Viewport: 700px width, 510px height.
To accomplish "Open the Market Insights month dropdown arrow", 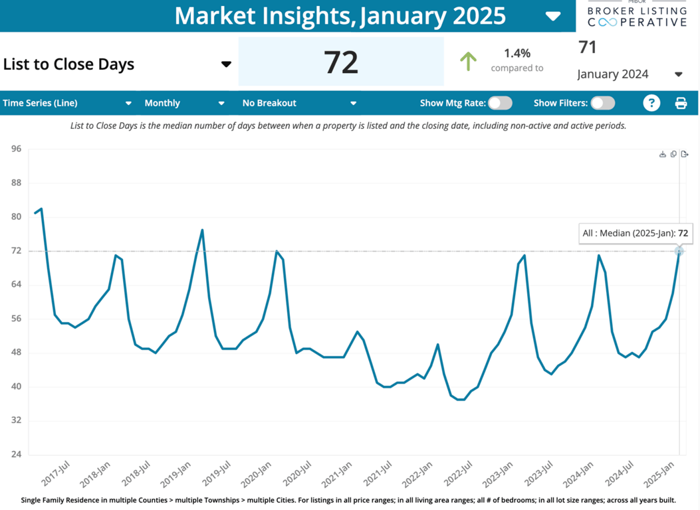I will [x=553, y=17].
